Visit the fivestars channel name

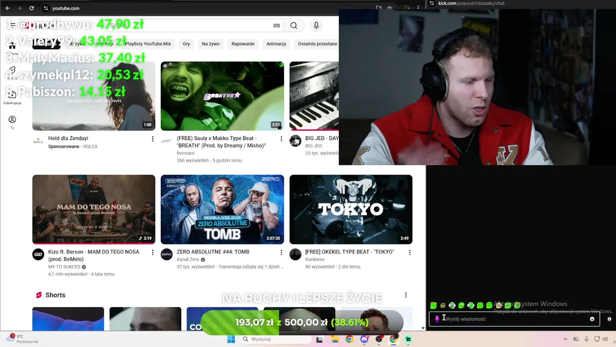click(186, 153)
